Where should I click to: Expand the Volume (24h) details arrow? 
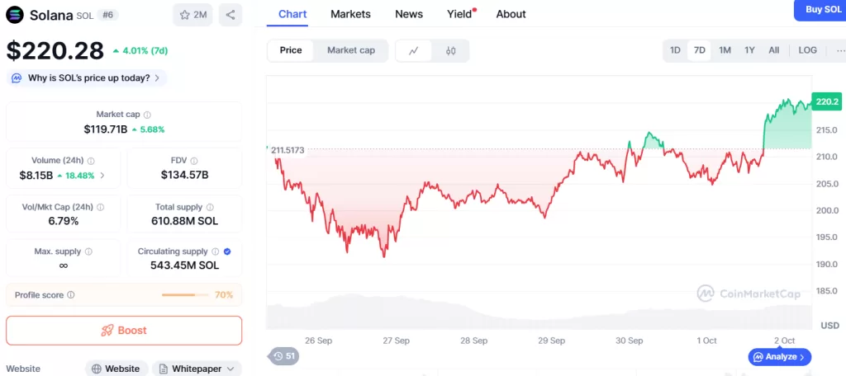102,176
